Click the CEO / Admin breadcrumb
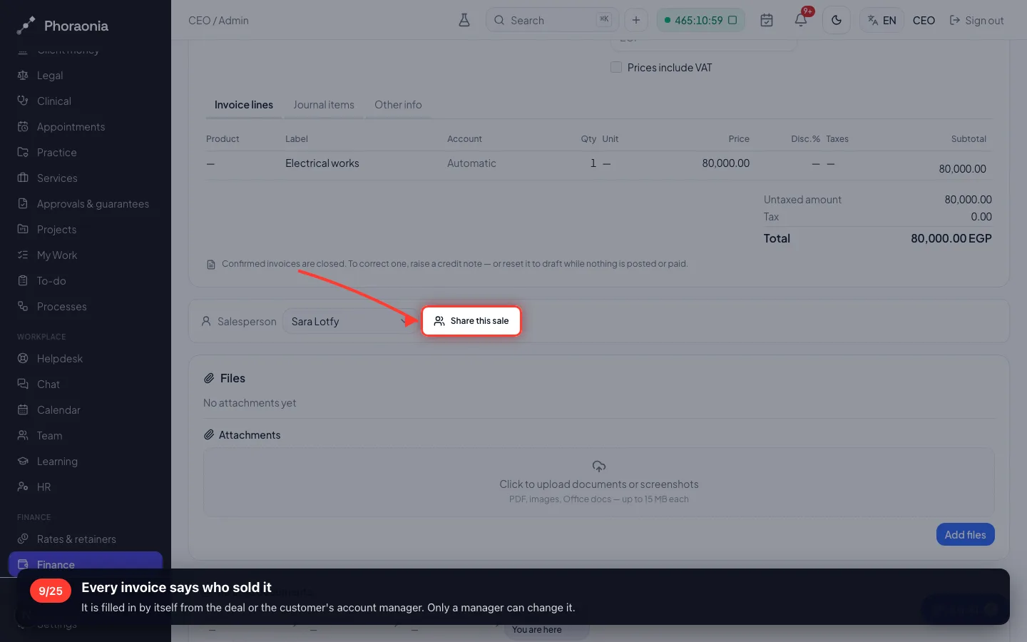 click(218, 21)
